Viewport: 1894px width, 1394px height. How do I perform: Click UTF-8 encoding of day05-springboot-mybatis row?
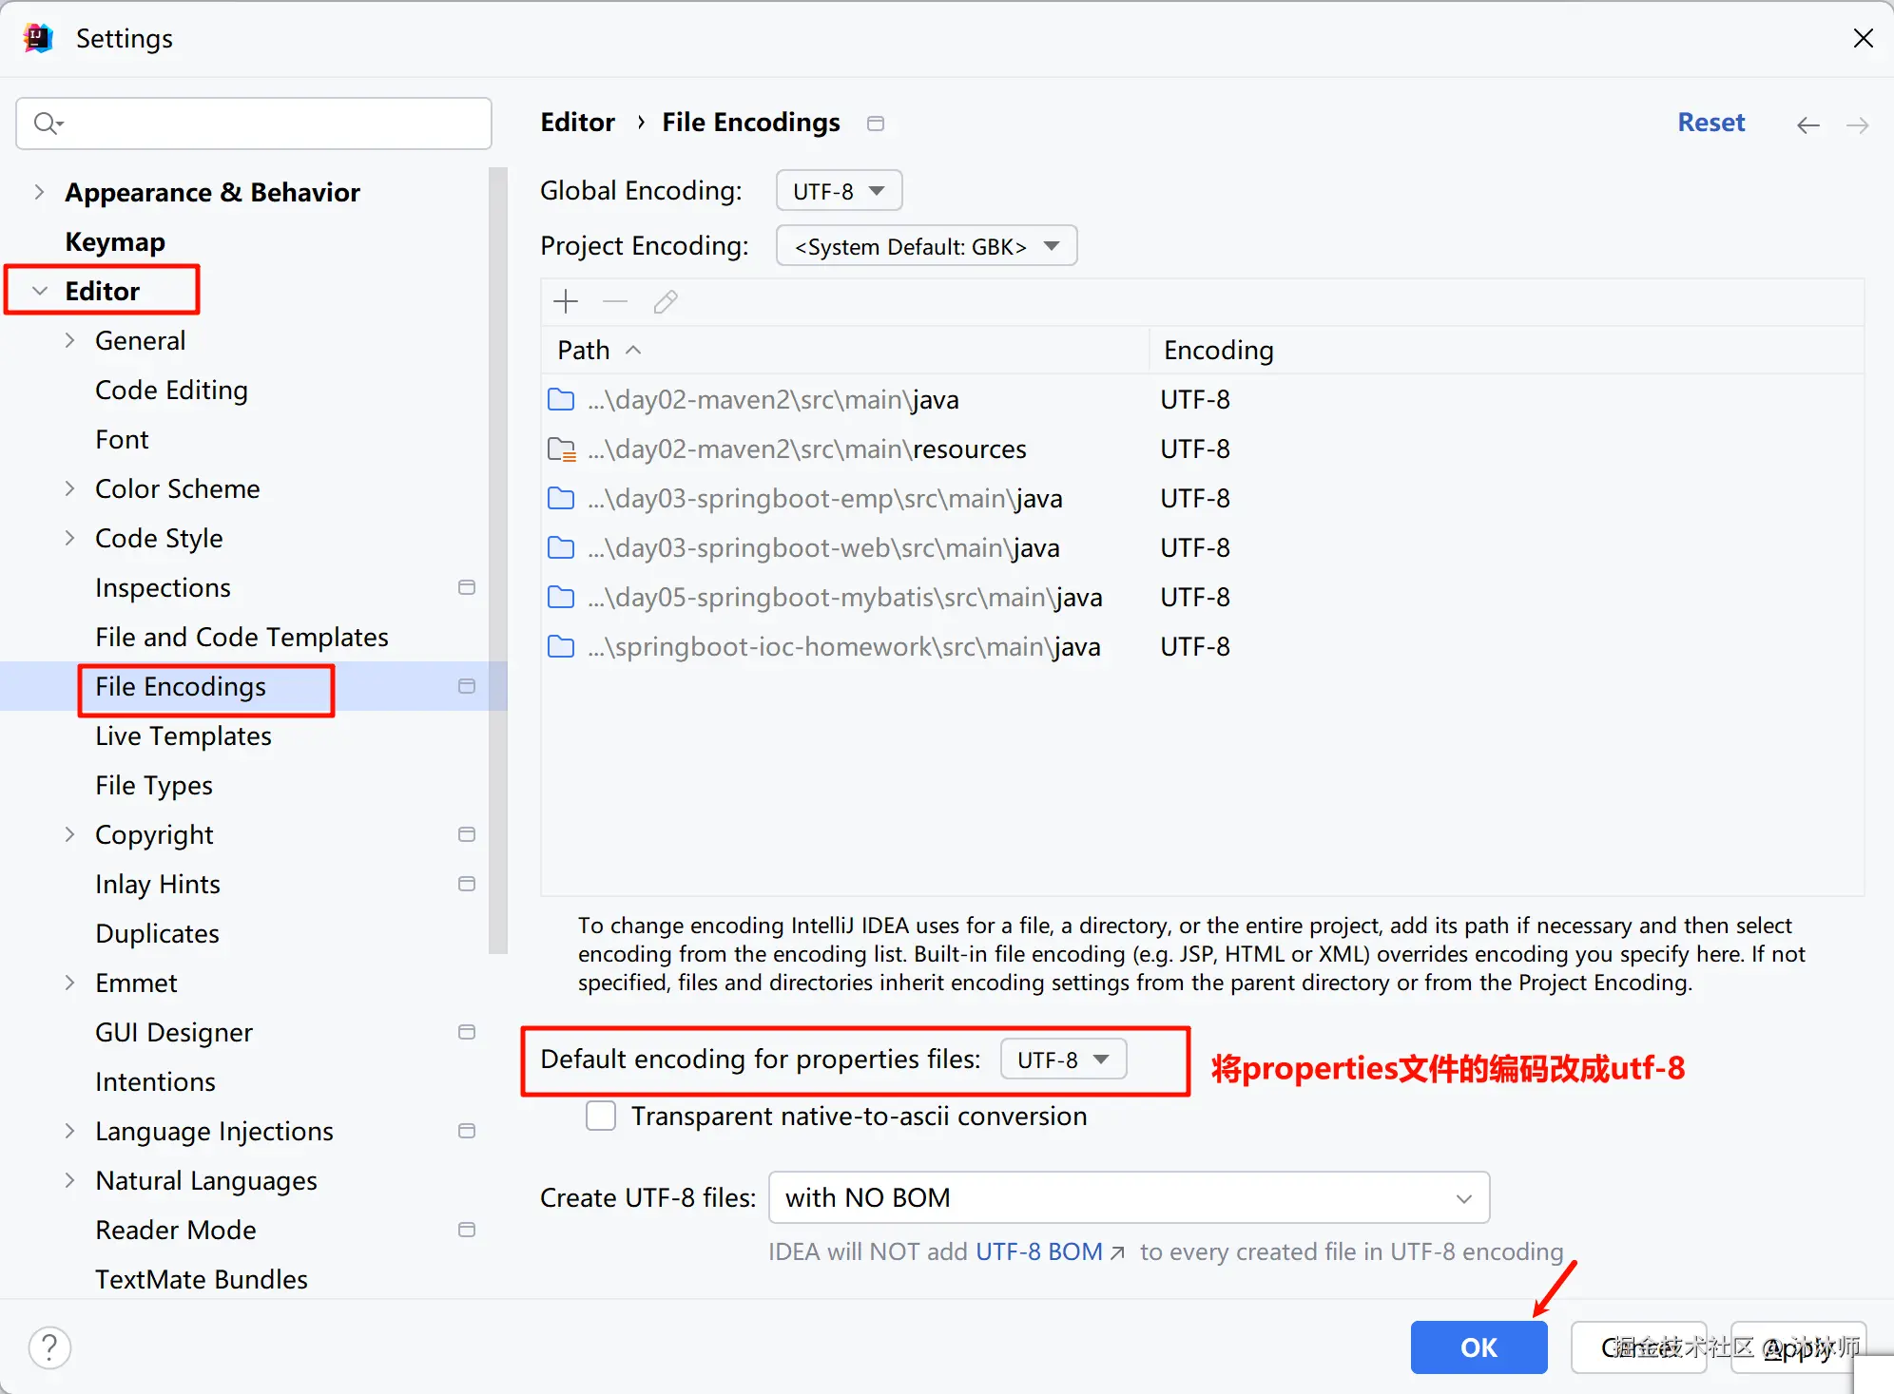pyautogui.click(x=1195, y=598)
